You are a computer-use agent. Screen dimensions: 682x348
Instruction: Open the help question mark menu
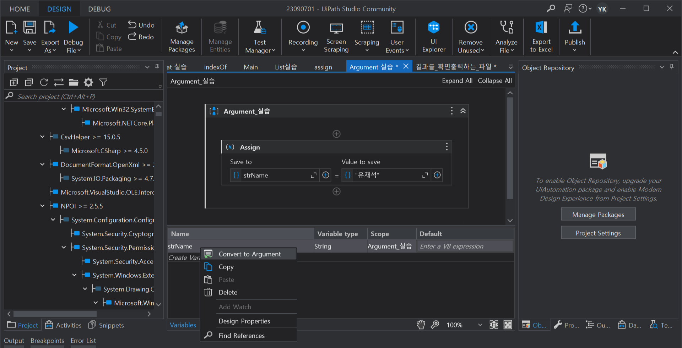585,9
